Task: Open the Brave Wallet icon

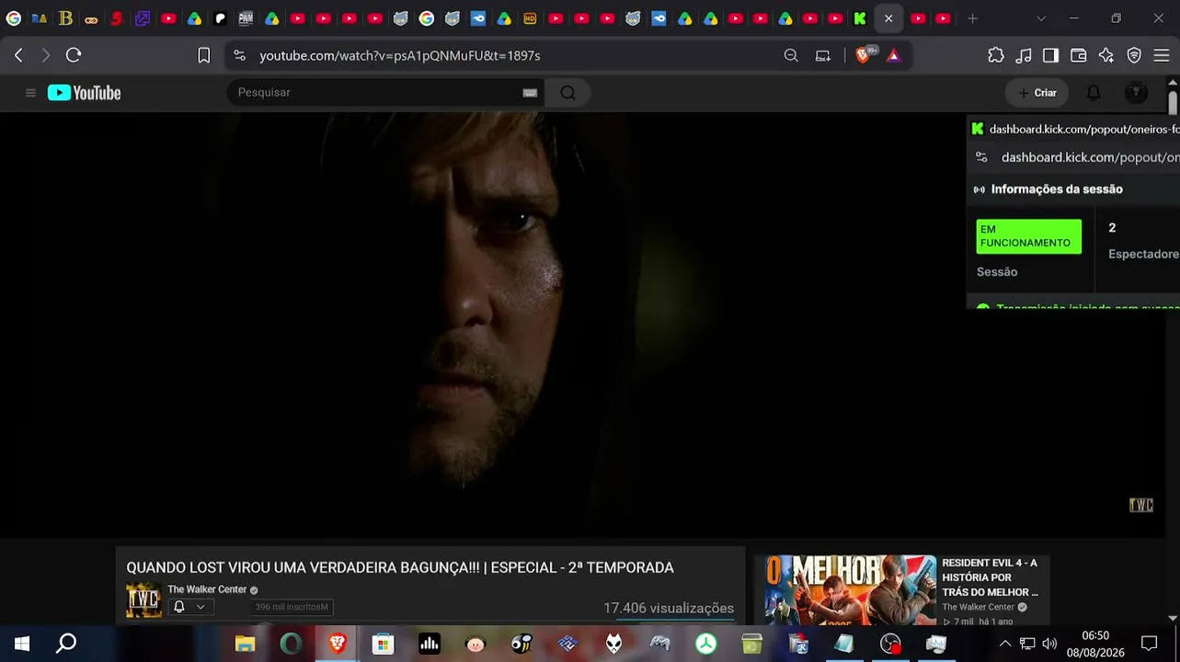Action: click(1079, 55)
